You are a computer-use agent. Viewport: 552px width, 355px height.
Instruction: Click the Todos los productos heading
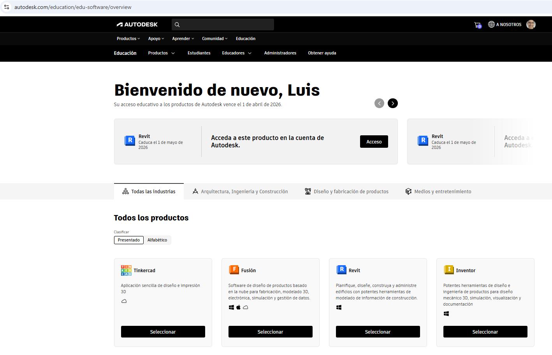point(151,218)
